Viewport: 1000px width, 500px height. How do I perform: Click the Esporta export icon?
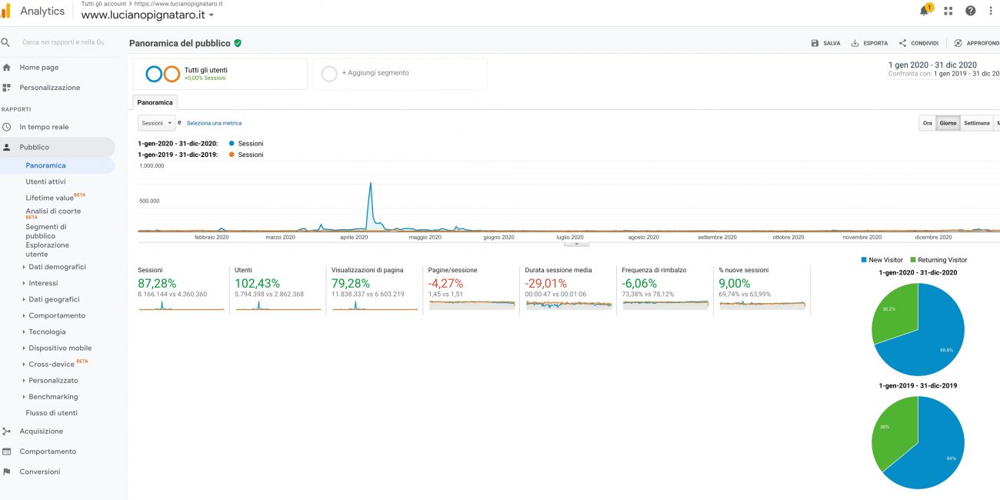pyautogui.click(x=855, y=43)
